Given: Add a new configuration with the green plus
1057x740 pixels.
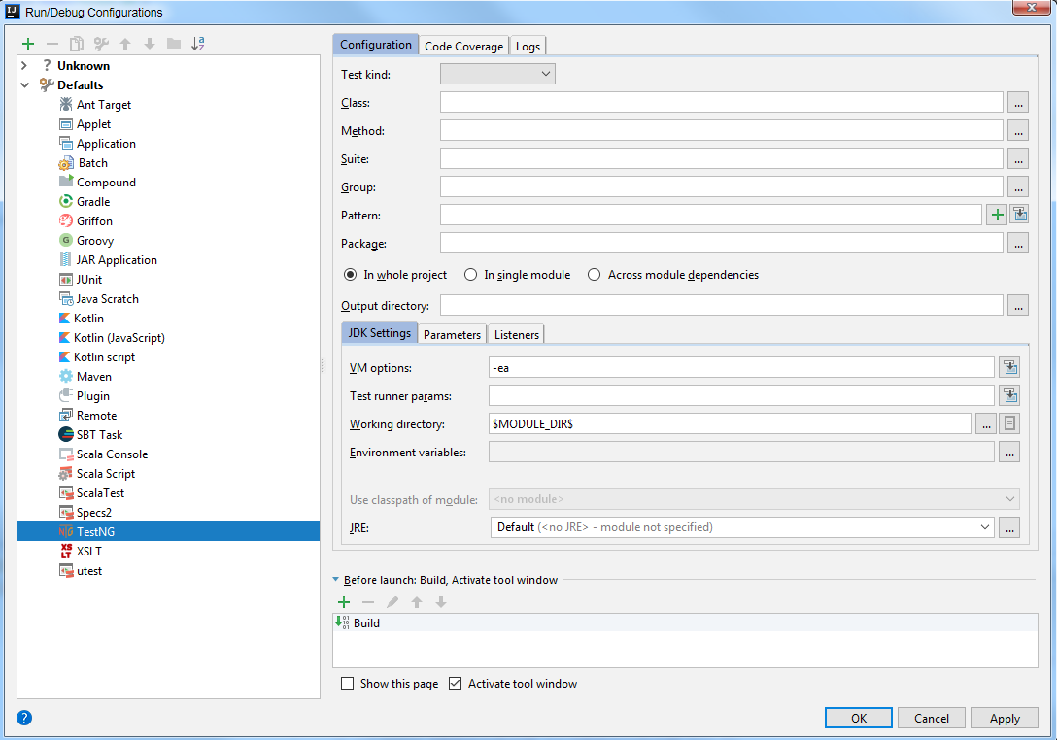Looking at the screenshot, I should 27,44.
